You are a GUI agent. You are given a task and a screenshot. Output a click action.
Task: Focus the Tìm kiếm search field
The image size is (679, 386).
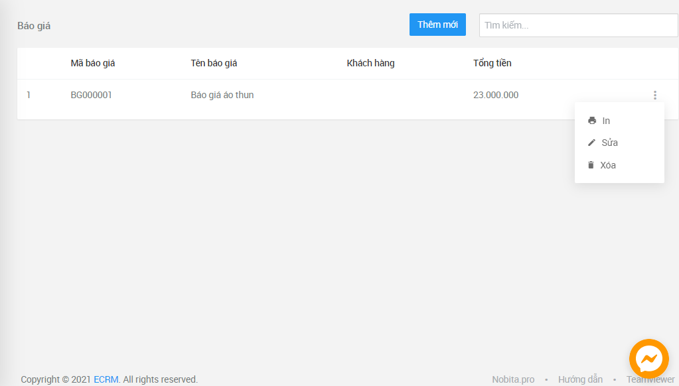pyautogui.click(x=578, y=25)
